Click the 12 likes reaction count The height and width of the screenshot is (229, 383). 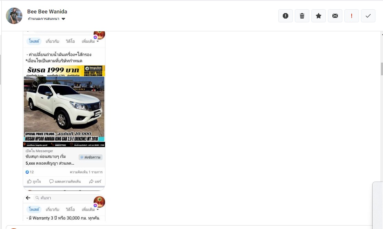[x=30, y=172]
